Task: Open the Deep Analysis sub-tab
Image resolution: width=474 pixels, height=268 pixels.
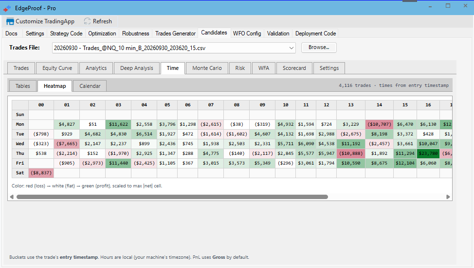Action: coord(137,68)
